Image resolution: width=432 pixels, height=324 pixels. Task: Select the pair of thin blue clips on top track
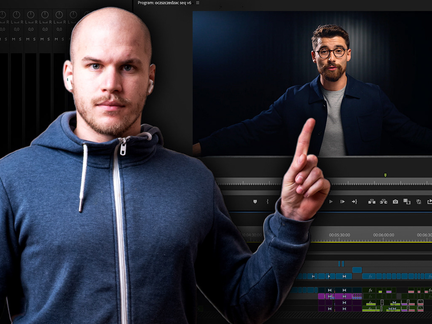coord(341,264)
